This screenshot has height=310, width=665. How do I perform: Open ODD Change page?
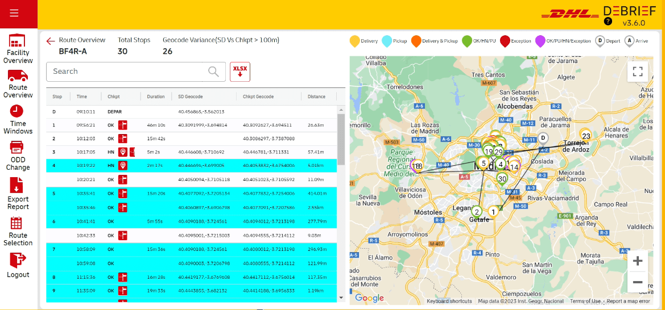coord(18,156)
